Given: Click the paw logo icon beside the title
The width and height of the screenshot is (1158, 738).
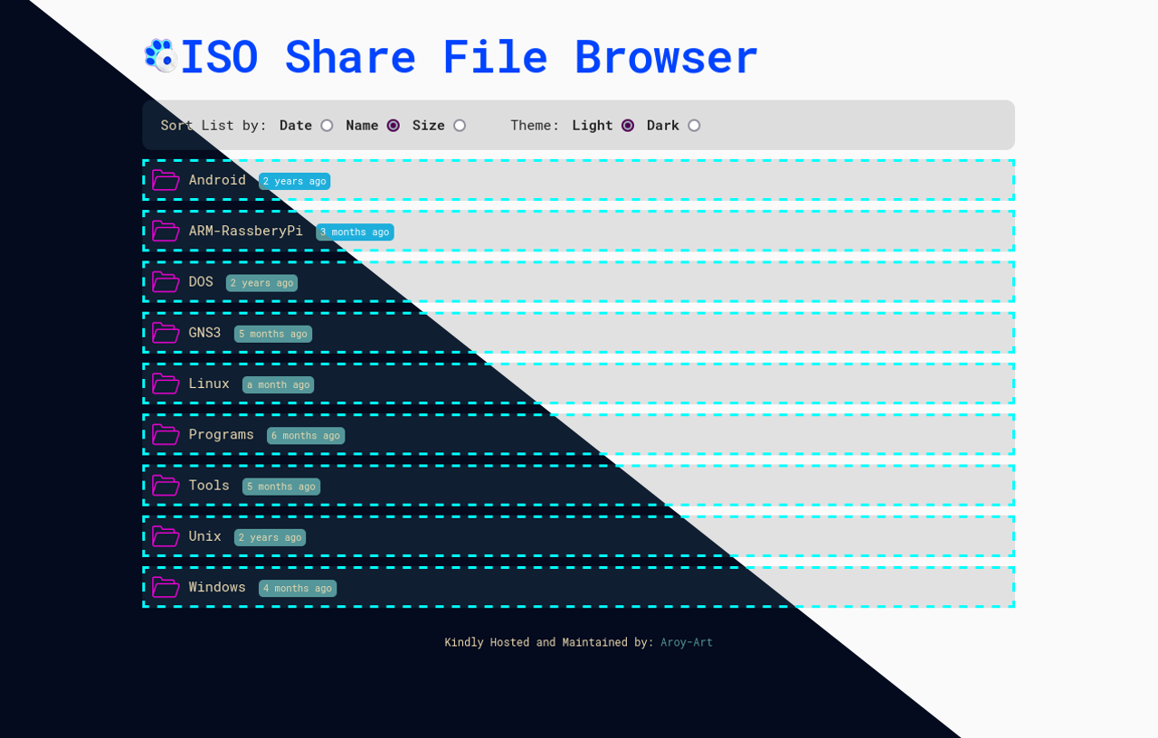Looking at the screenshot, I should pos(160,55).
